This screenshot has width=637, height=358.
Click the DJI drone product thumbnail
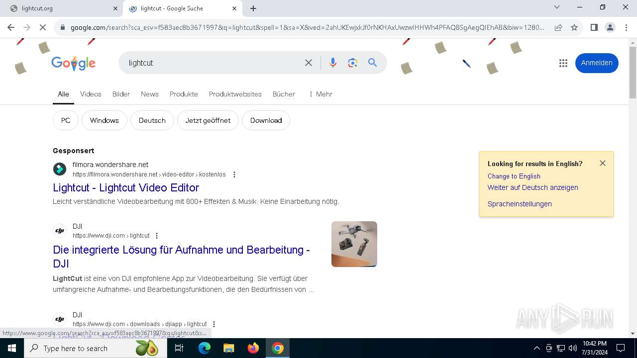click(354, 244)
